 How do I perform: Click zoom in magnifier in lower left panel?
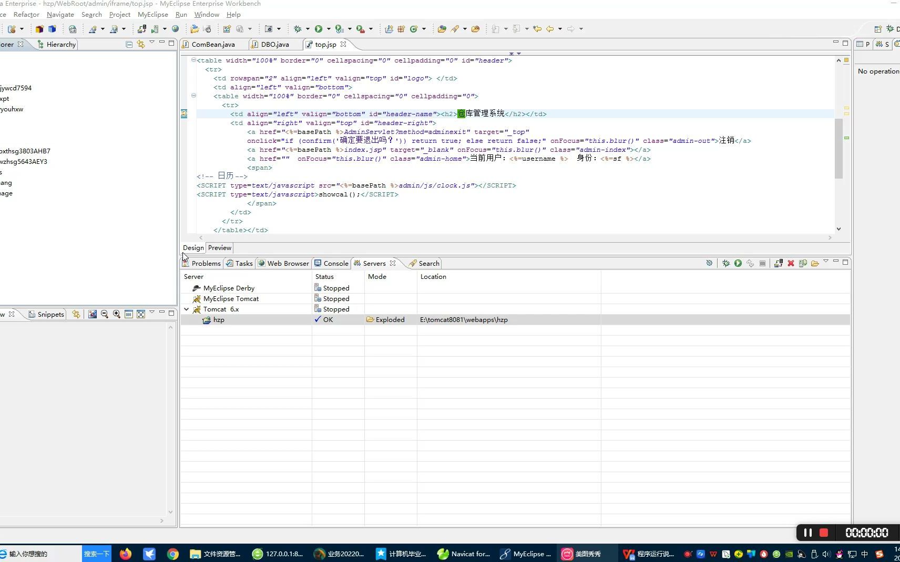(116, 314)
